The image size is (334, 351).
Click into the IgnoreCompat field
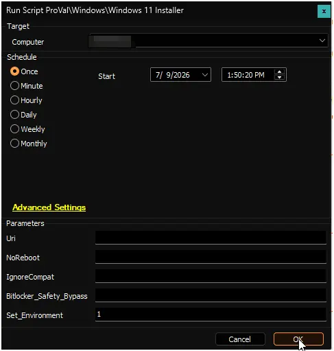(211, 276)
